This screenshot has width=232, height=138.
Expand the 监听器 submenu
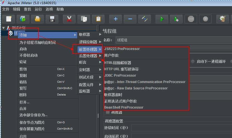pos(90,91)
